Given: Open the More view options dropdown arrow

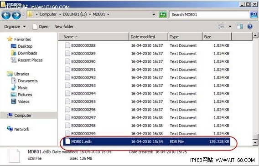Looking at the screenshot, I should click(230, 26).
